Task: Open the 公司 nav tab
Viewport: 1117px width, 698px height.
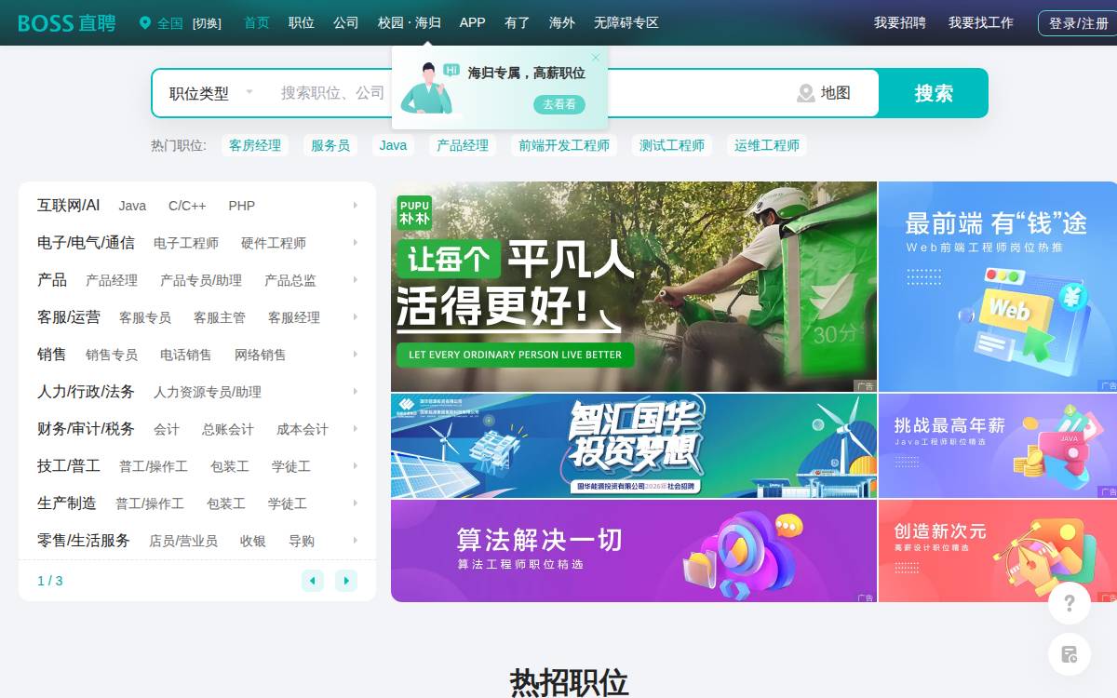Action: click(346, 22)
